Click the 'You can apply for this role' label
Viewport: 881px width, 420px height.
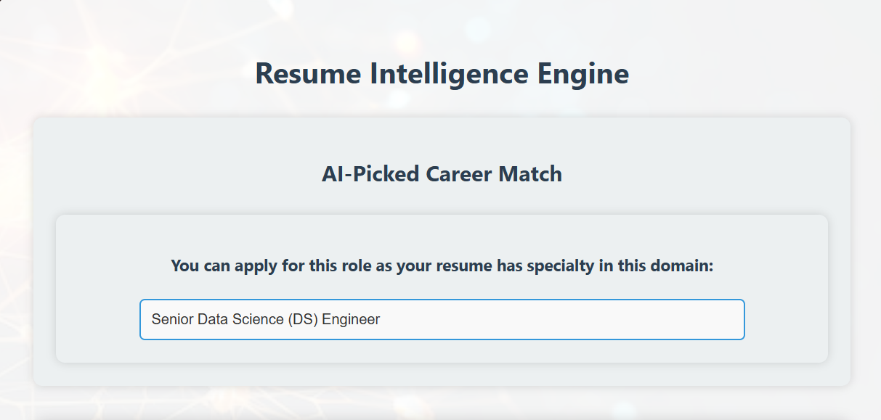click(x=442, y=266)
